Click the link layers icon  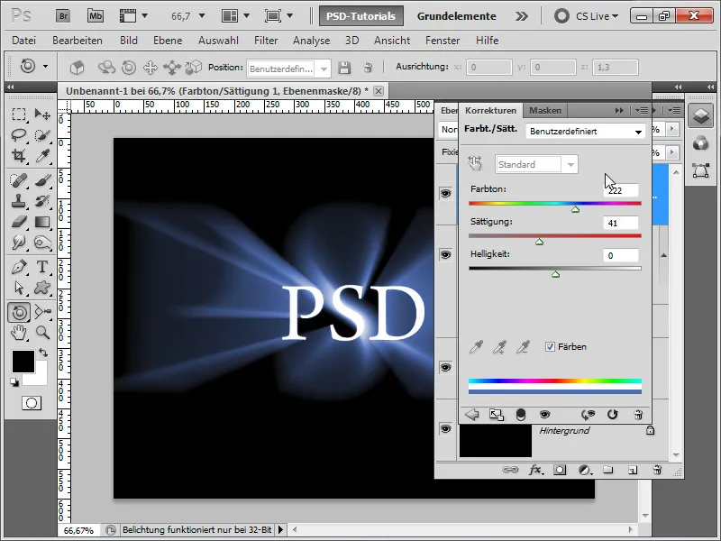[x=510, y=470]
